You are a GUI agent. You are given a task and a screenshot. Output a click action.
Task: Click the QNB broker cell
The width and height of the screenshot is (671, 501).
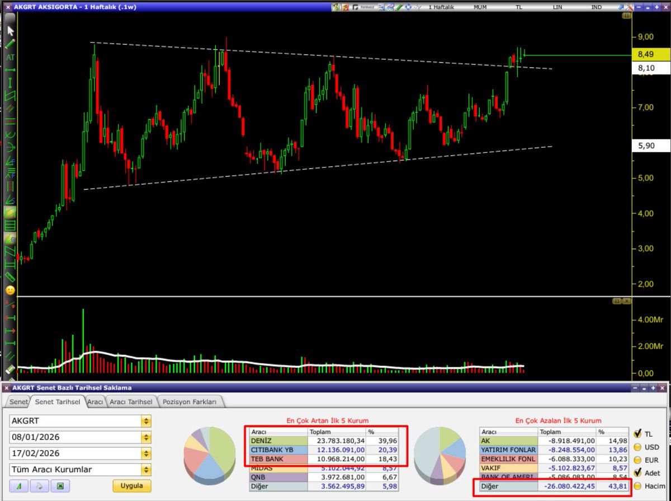278,477
